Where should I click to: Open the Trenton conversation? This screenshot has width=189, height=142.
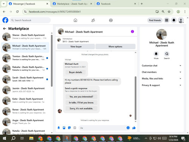[x=25, y=58]
